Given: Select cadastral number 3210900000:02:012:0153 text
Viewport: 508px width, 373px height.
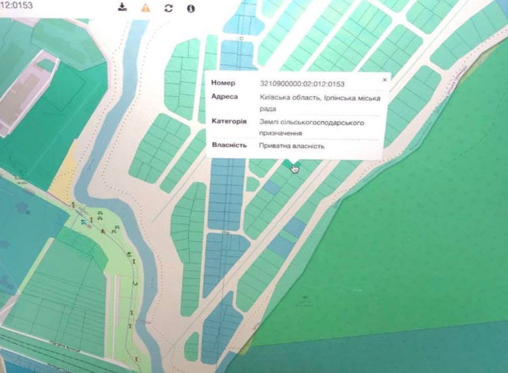Looking at the screenshot, I should pyautogui.click(x=302, y=84).
